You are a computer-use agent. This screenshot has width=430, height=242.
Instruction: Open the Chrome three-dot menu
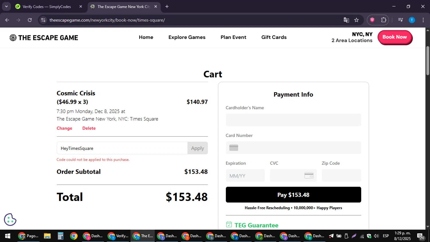(423, 20)
